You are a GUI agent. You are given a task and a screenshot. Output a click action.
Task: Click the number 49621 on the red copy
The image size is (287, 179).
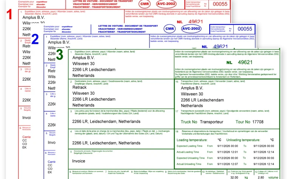point(196,22)
